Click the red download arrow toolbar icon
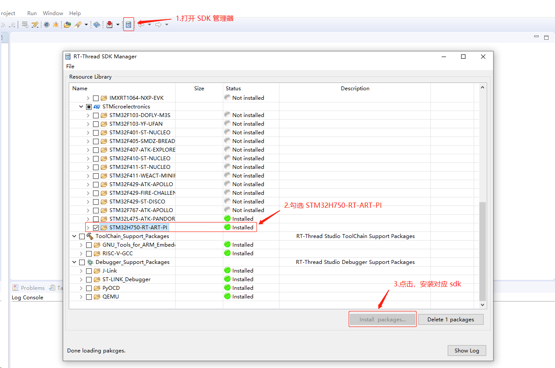The height and width of the screenshot is (368, 555). click(110, 25)
